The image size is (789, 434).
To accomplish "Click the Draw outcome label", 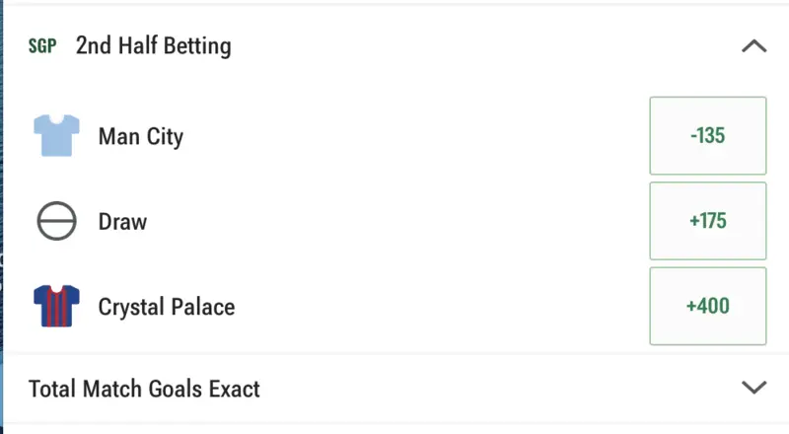I will (122, 221).
